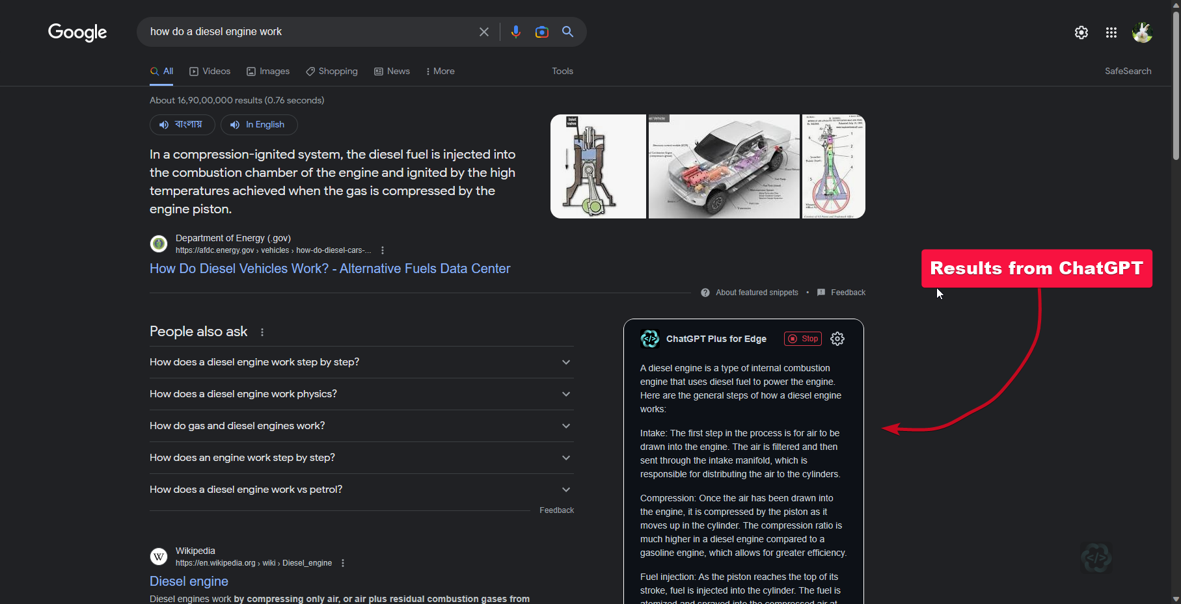The height and width of the screenshot is (604, 1181).
Task: Click the results count text
Action: [237, 100]
